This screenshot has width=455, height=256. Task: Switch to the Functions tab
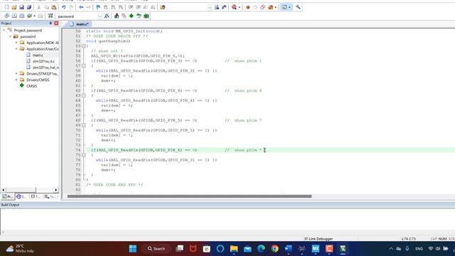pos(36,196)
